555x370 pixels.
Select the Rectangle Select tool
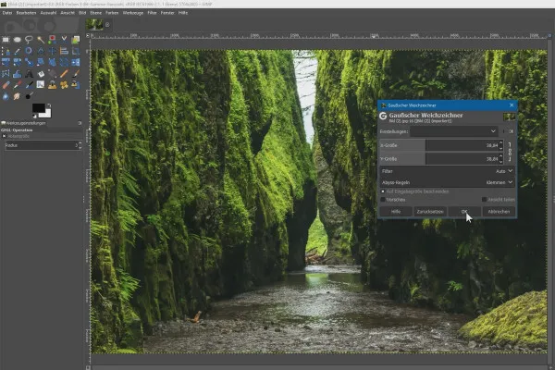tap(6, 40)
